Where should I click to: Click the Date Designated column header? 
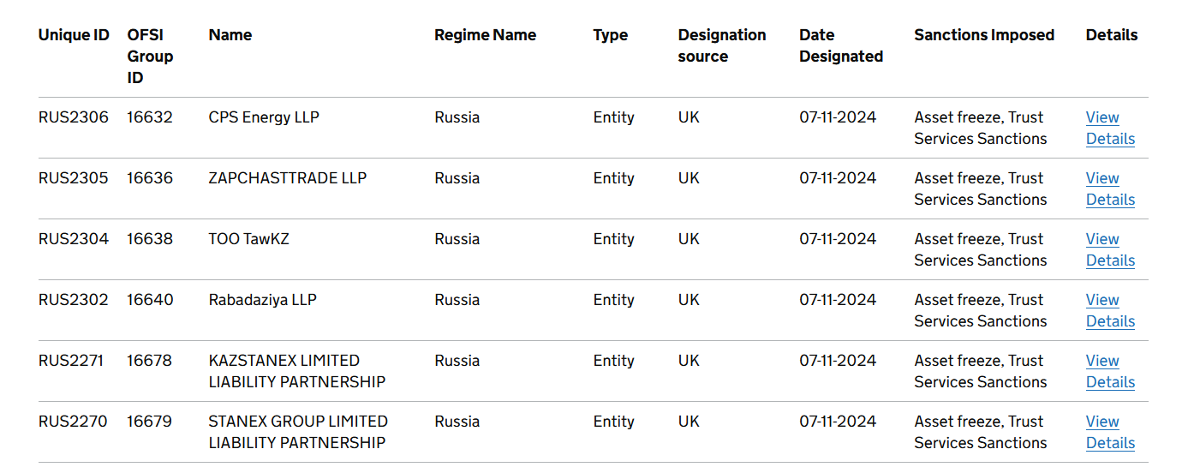pyautogui.click(x=841, y=46)
